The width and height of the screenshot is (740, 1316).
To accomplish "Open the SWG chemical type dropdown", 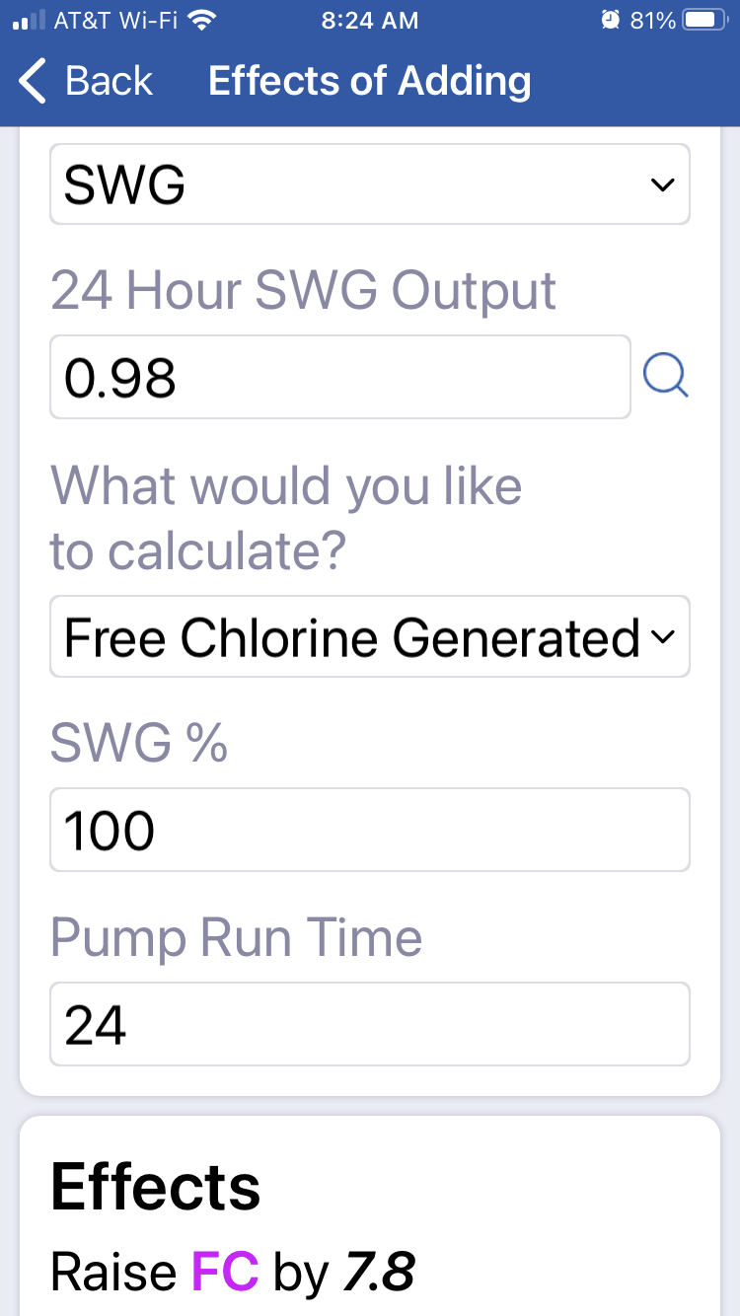I will (370, 183).
